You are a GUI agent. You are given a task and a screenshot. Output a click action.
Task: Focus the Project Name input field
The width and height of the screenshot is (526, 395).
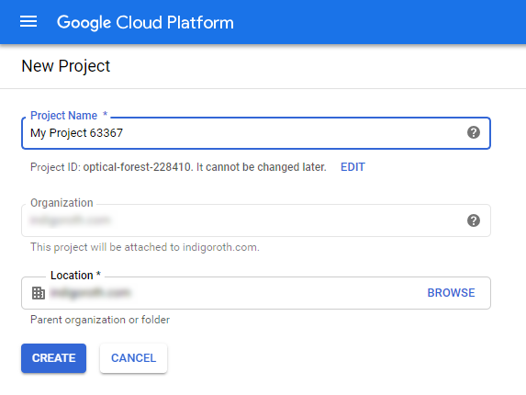click(256, 133)
